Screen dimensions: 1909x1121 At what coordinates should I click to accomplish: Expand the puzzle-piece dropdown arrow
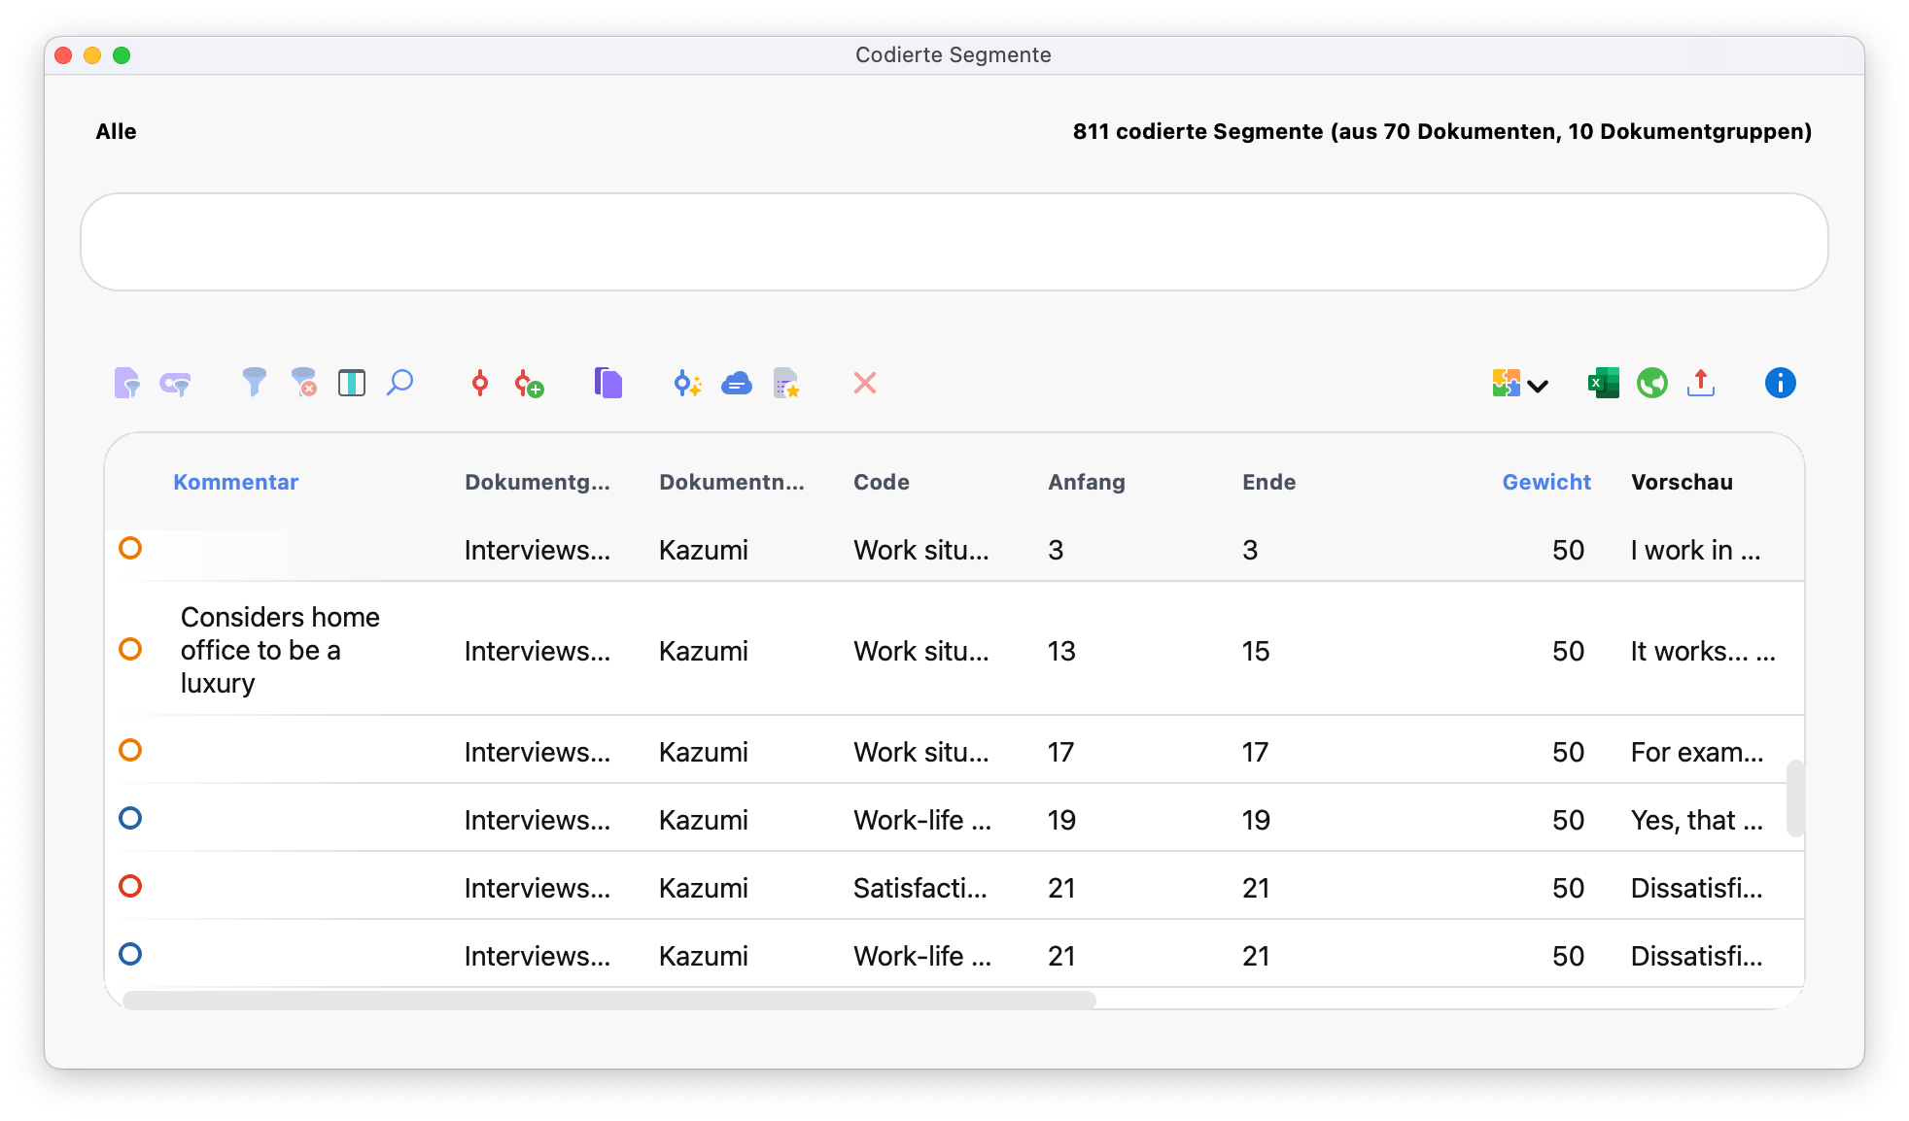pyautogui.click(x=1538, y=386)
